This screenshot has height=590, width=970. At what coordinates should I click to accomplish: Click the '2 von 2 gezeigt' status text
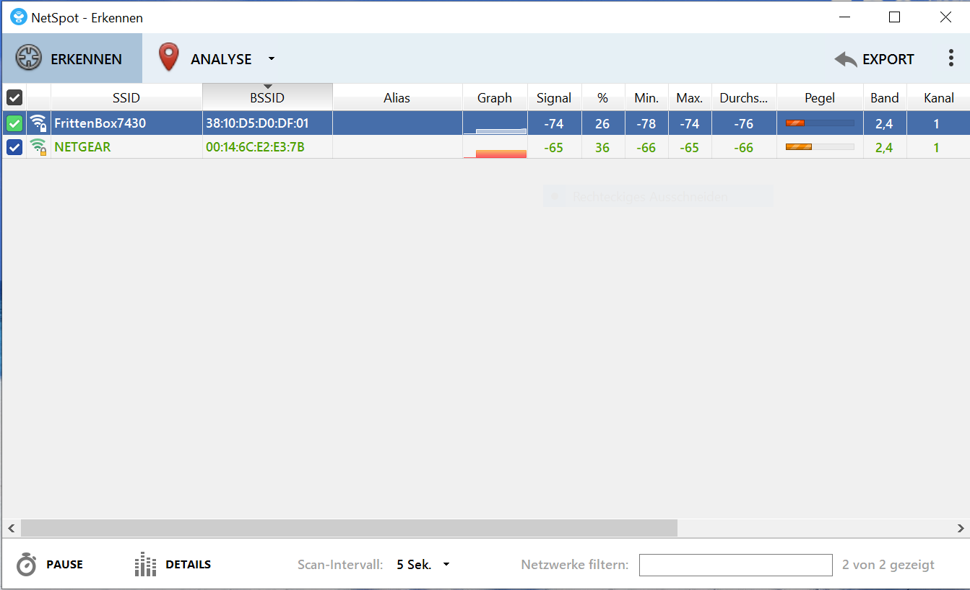coord(888,565)
